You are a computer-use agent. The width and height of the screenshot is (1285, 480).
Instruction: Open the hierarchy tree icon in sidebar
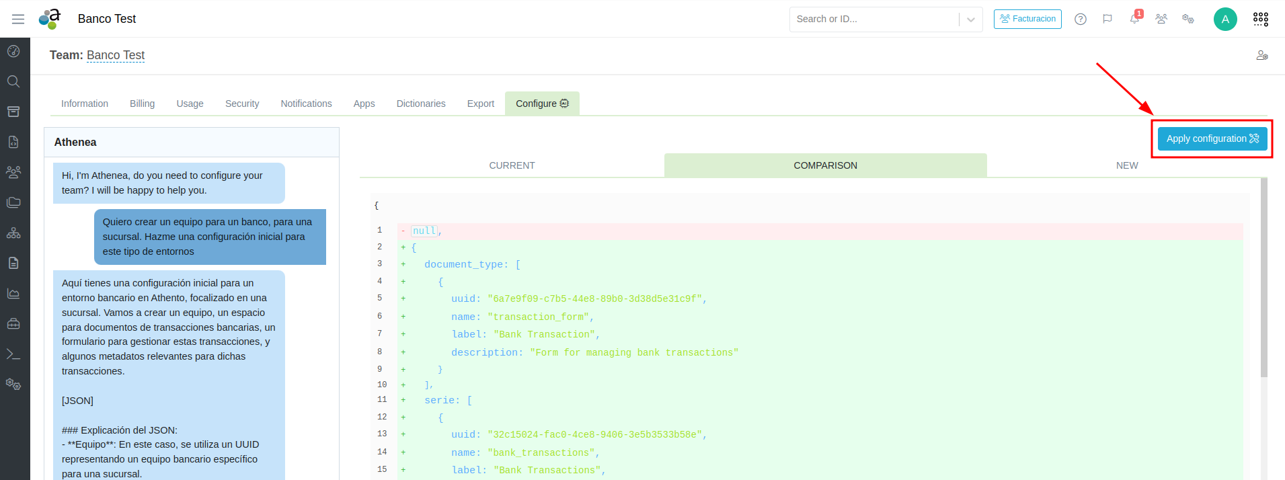click(13, 233)
